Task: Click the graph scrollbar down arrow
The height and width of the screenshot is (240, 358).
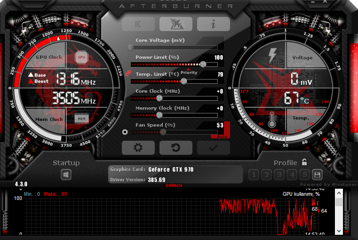Action: tap(339, 231)
